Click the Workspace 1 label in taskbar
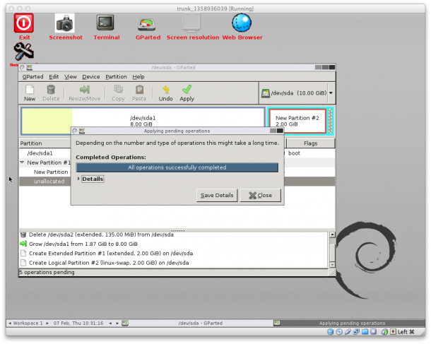 click(x=28, y=323)
